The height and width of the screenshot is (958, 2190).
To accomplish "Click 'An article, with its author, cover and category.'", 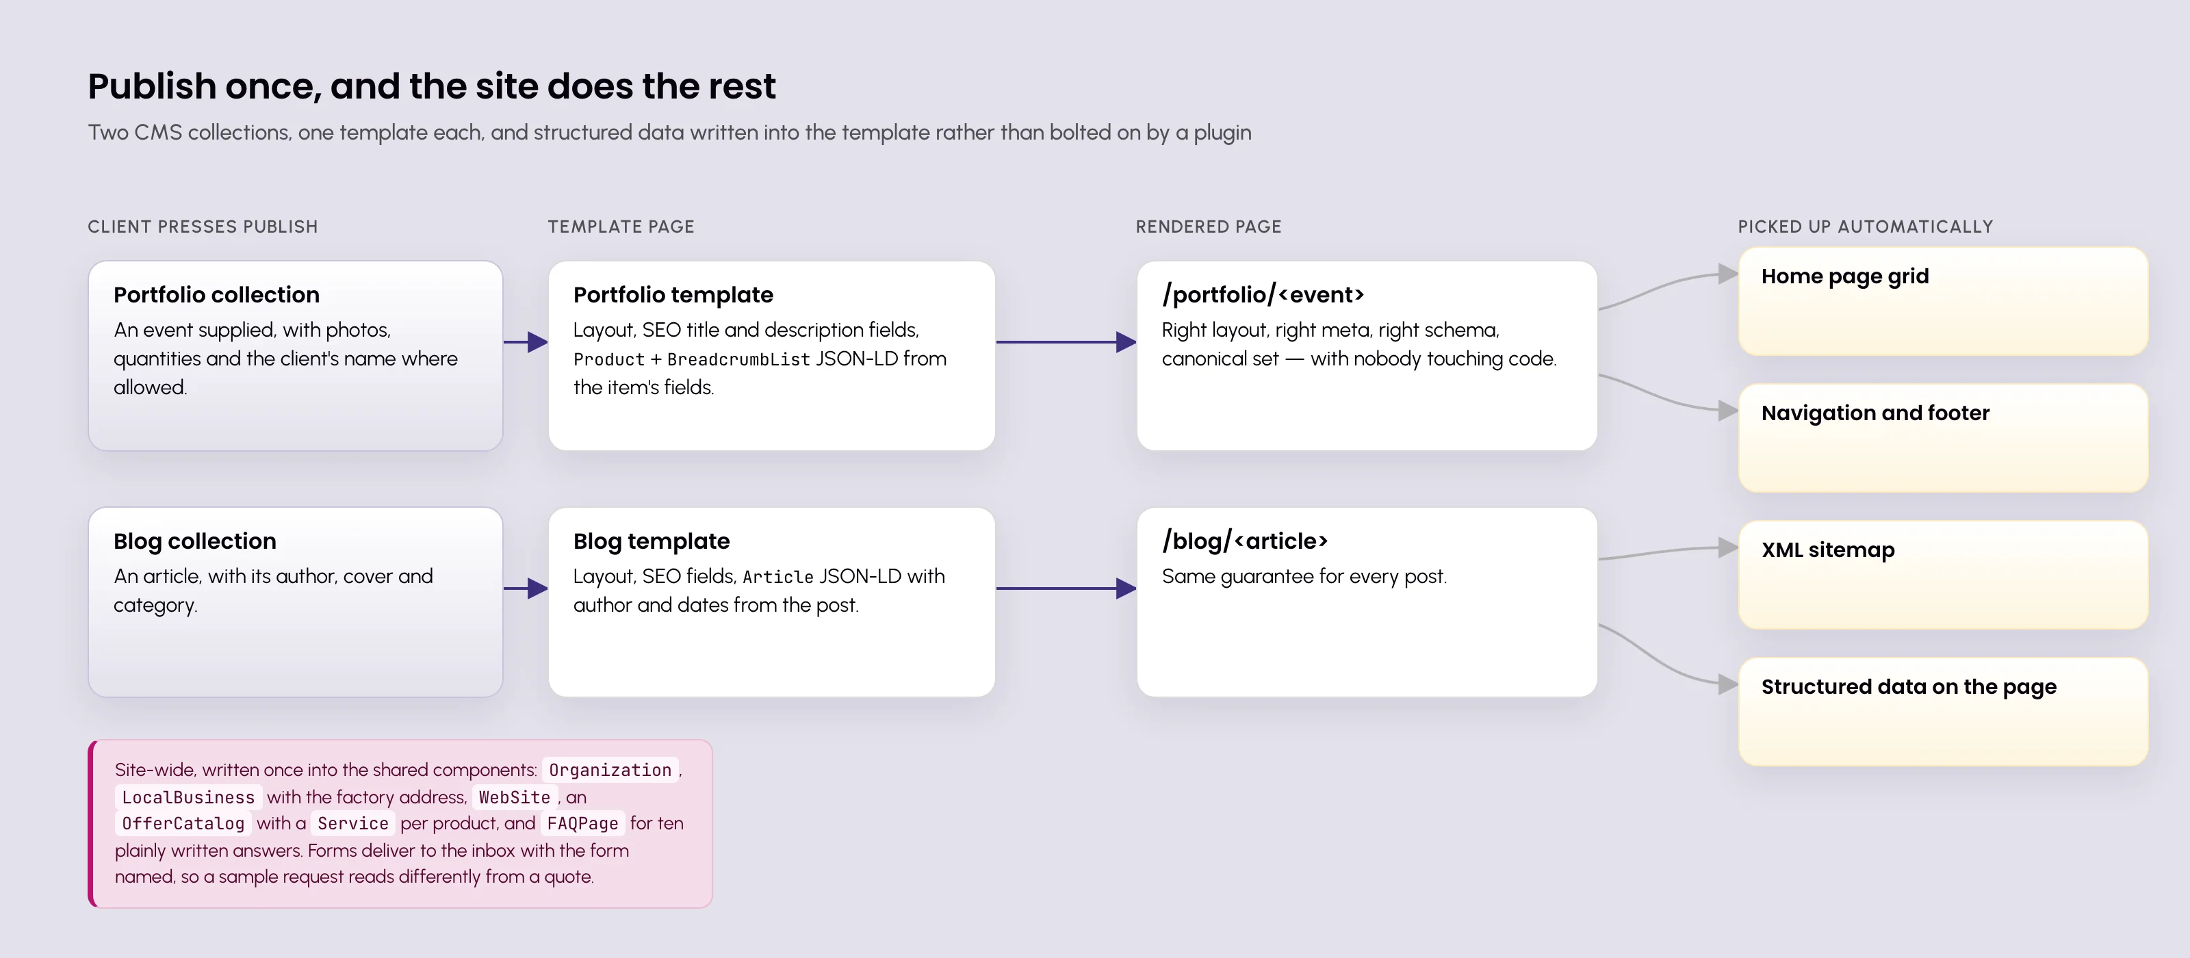I will click(x=273, y=591).
